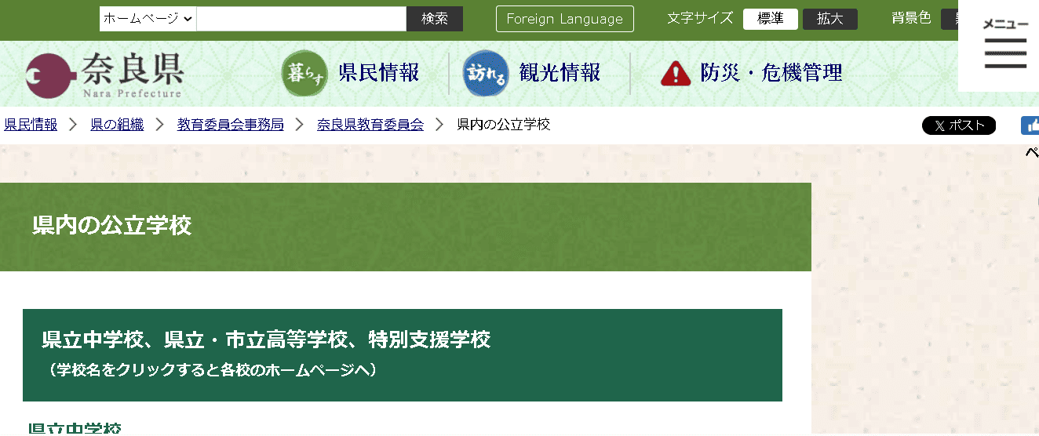
Task: Follow the 県の組織 breadcrumb link
Action: (x=117, y=125)
